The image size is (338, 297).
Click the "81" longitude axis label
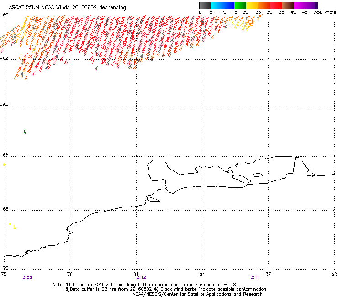(x=136, y=274)
